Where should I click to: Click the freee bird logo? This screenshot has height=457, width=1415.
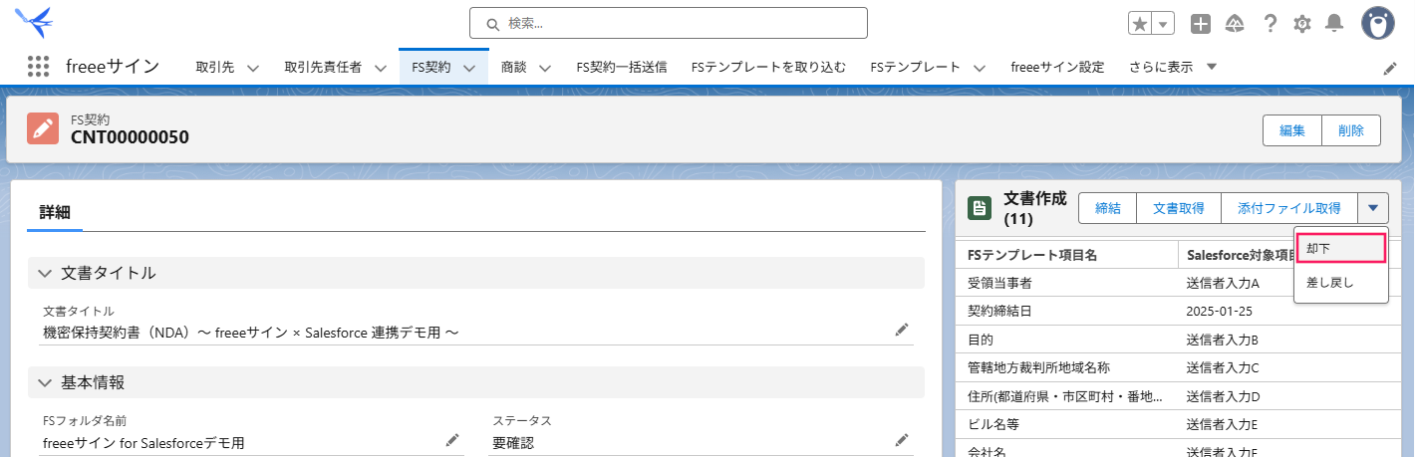pyautogui.click(x=35, y=20)
